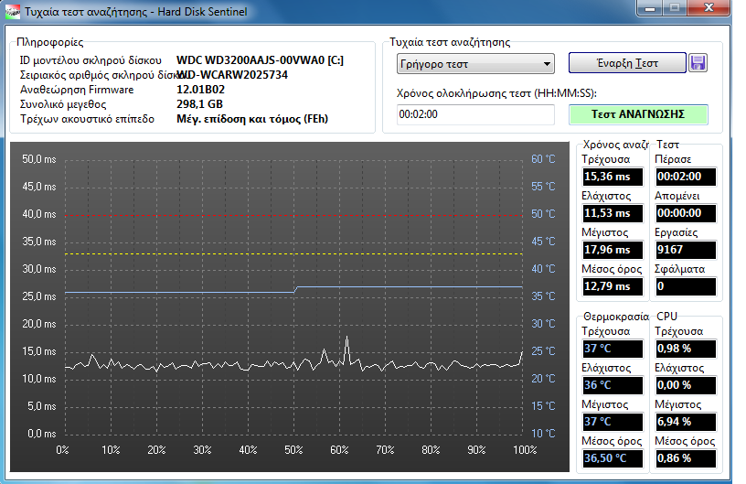Click the minimum temperature 36 °C
The image size is (746, 484).
click(613, 385)
